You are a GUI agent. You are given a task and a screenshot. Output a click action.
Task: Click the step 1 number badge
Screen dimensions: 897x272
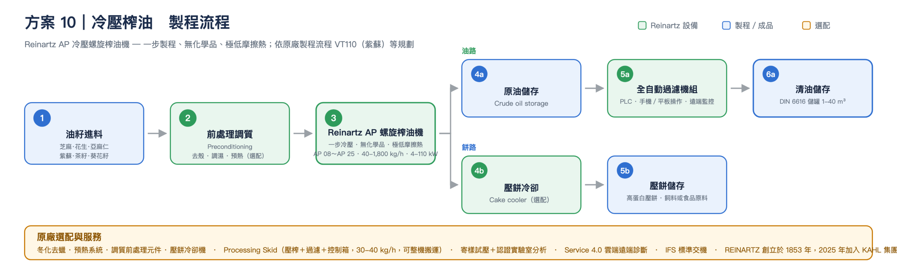tap(42, 118)
